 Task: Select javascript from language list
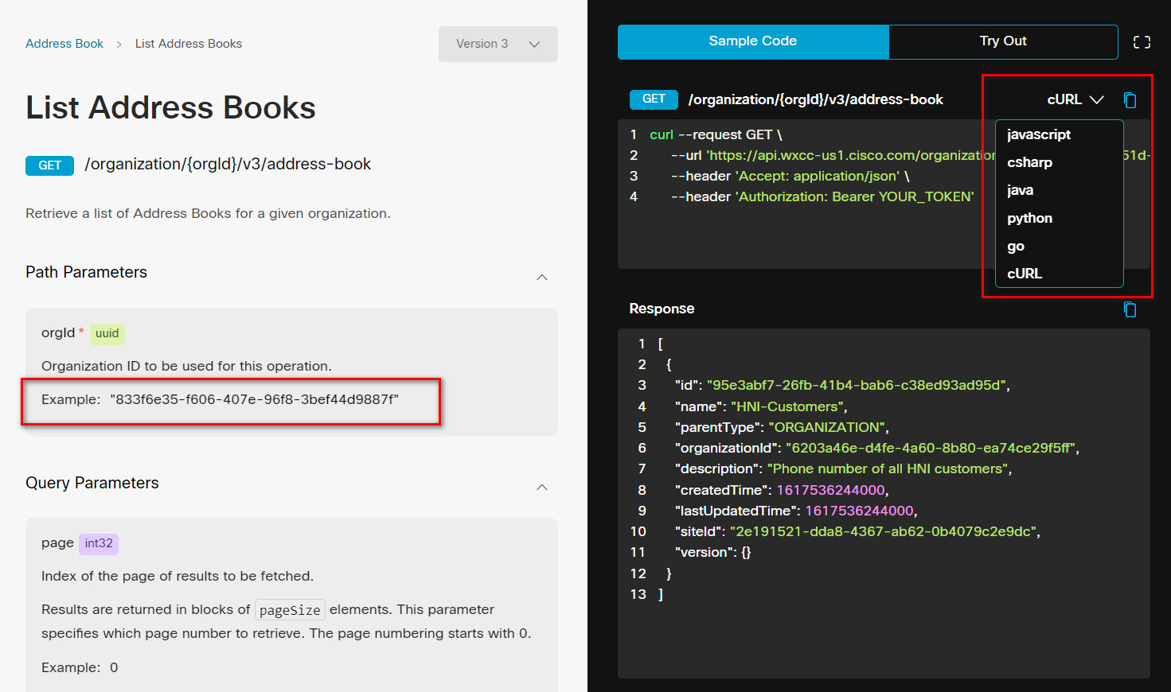[1039, 134]
